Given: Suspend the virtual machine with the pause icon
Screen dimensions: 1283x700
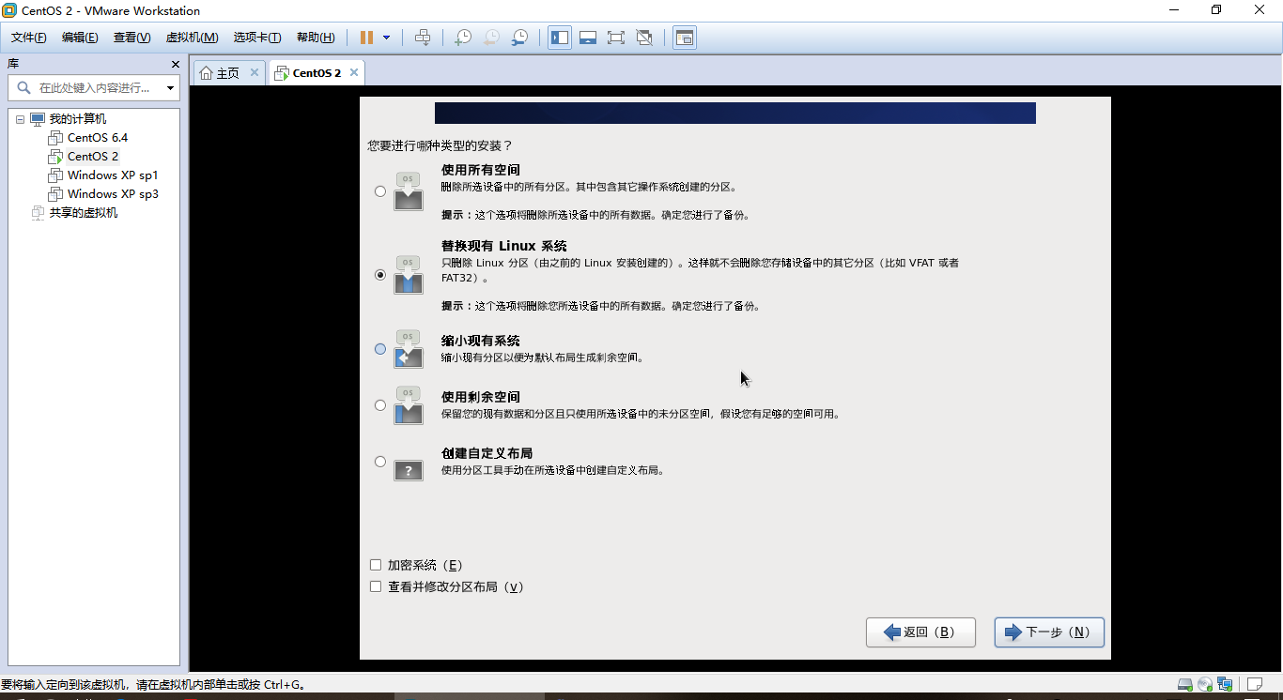Looking at the screenshot, I should (365, 38).
